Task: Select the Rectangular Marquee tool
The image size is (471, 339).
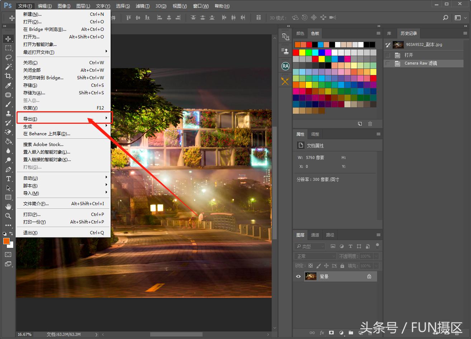Action: [x=8, y=48]
